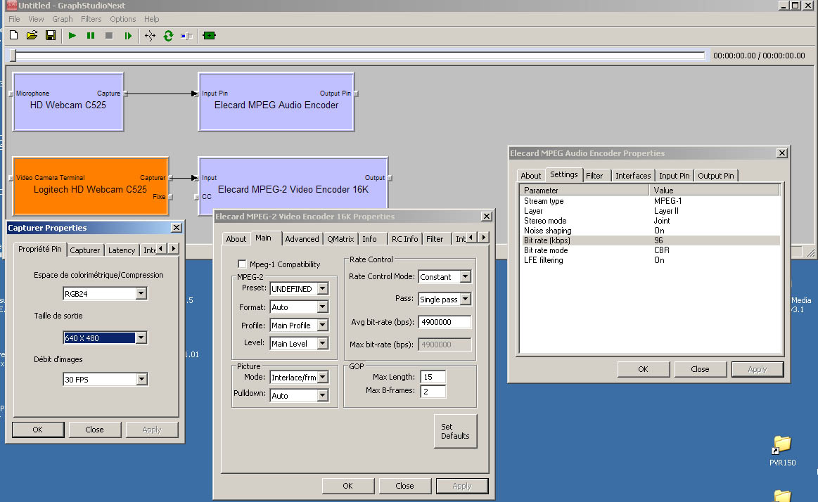
Task: Open the Latency tab in Capturer Properties
Action: point(122,250)
